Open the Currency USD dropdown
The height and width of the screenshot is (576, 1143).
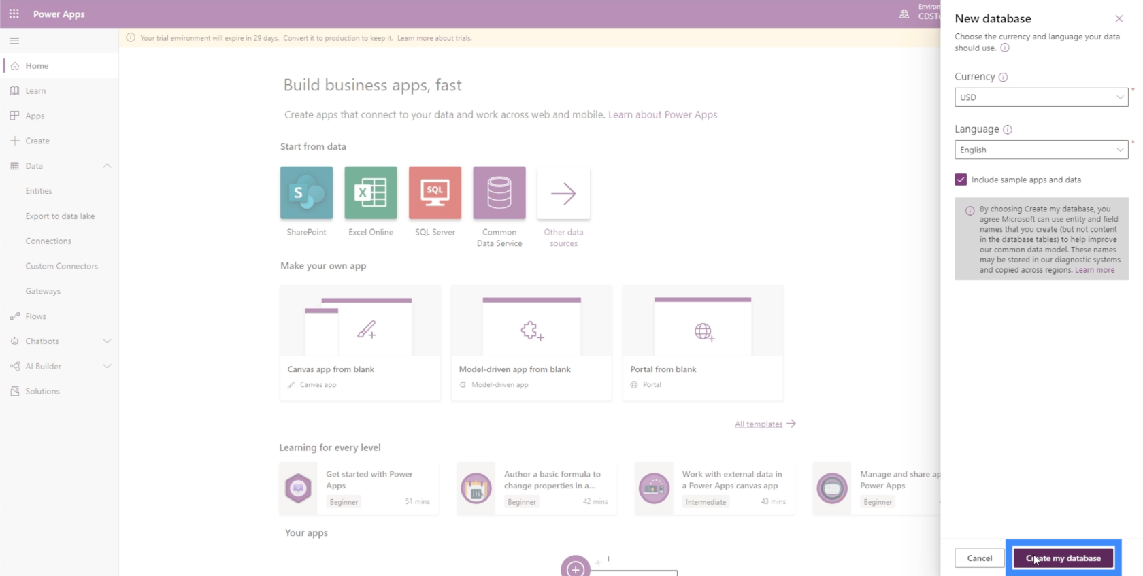[x=1041, y=97]
